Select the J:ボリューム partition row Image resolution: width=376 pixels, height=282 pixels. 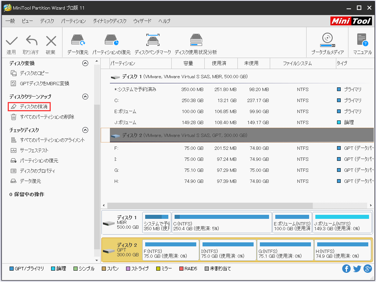[242, 122]
